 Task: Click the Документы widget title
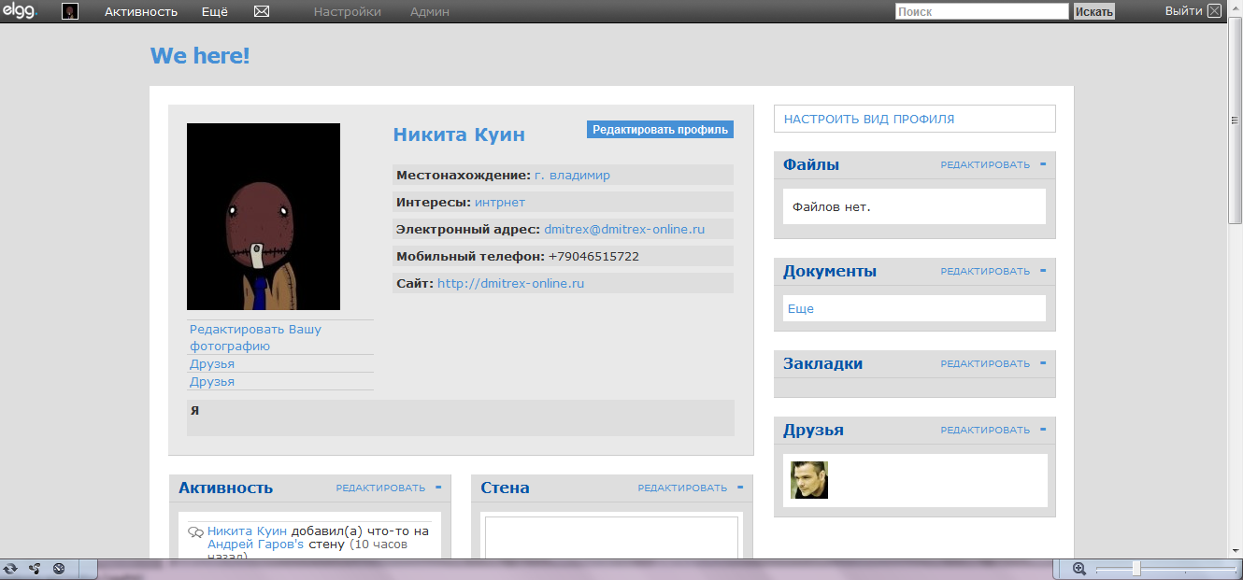(830, 271)
